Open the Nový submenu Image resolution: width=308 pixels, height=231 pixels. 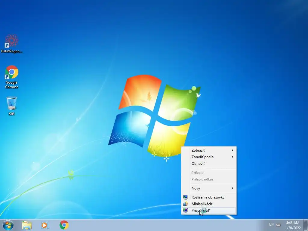point(209,188)
